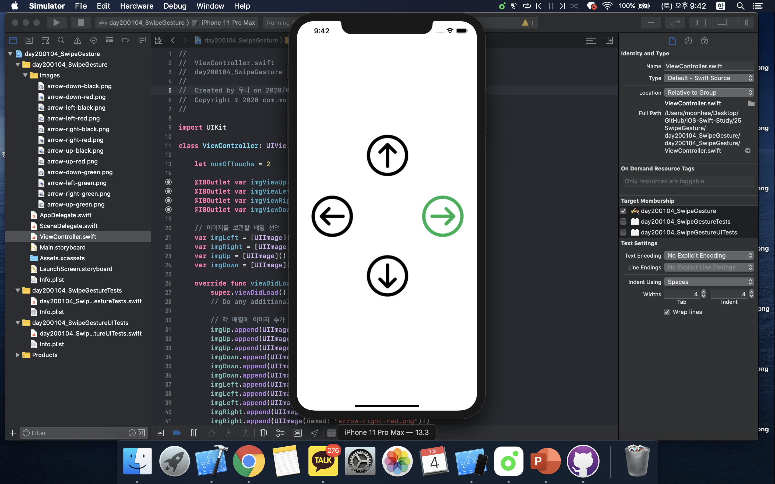The image size is (775, 484).
Task: Open the Find navigator magnifier icon
Action: coord(61,40)
